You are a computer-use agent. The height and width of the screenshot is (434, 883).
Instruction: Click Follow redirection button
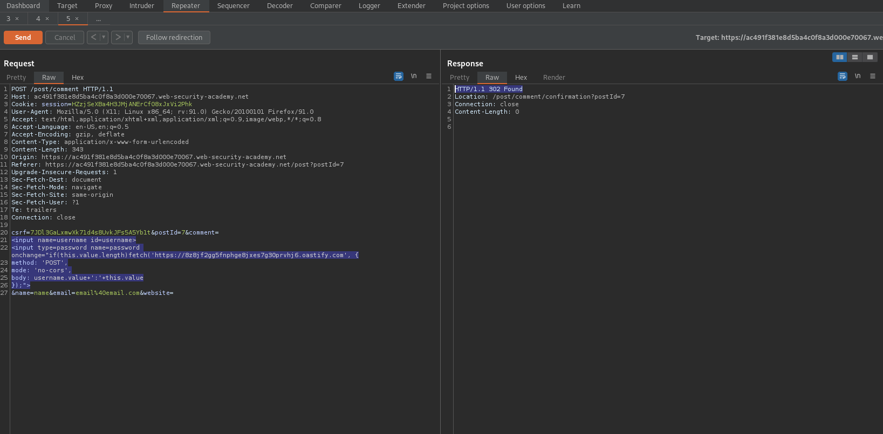[x=174, y=37]
